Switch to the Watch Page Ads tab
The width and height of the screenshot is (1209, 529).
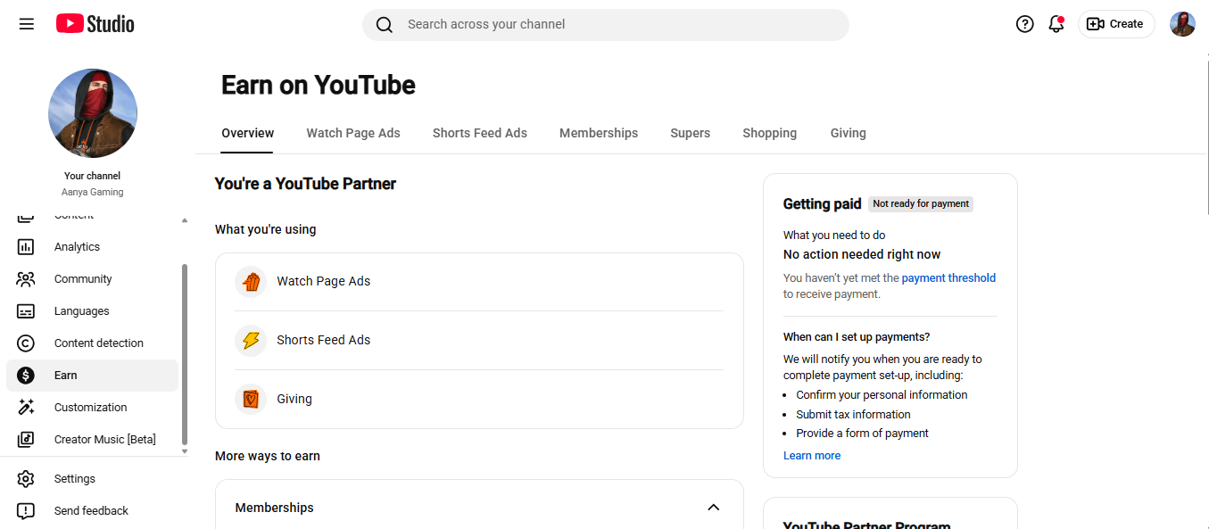click(353, 133)
